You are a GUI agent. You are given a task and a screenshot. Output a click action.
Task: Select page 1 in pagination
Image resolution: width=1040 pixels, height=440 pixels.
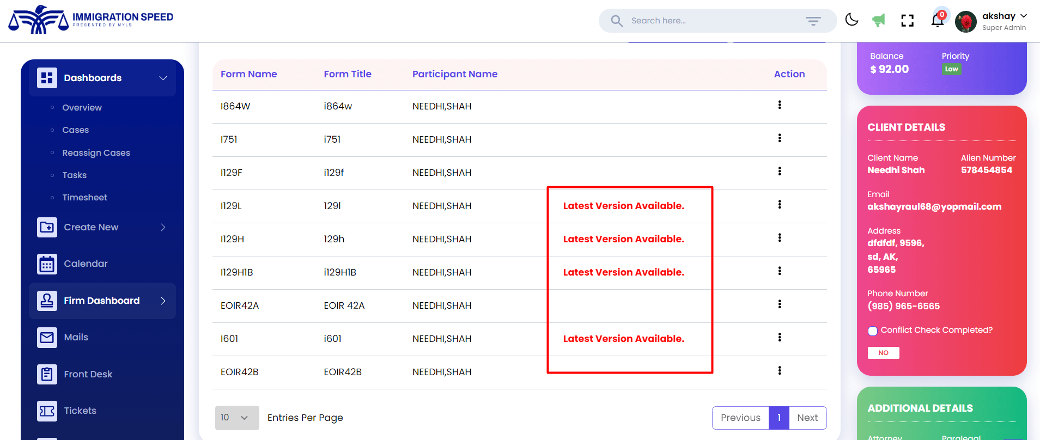[779, 418]
